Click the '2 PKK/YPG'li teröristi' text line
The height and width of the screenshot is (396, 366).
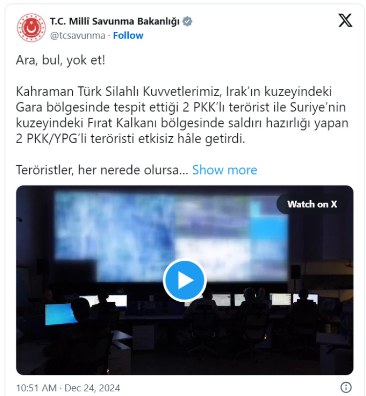[x=130, y=139]
